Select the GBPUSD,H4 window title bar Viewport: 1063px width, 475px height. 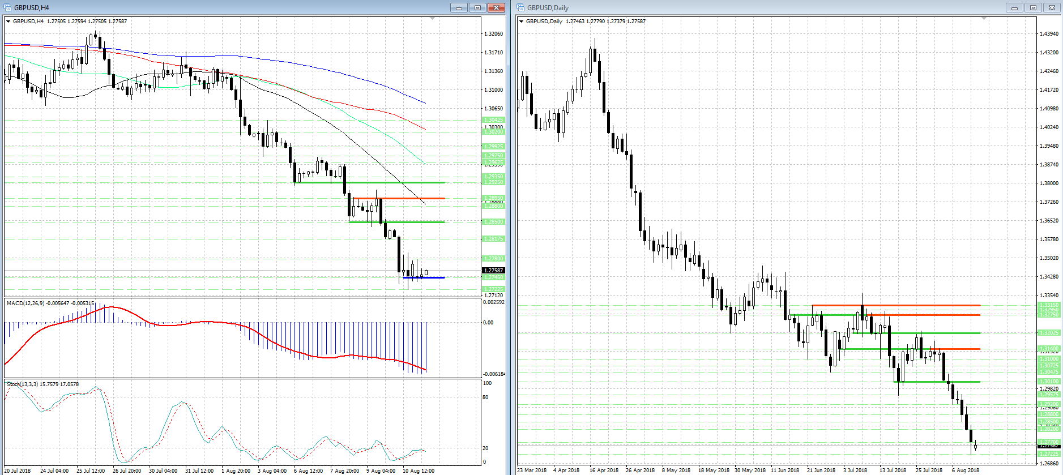[x=227, y=7]
